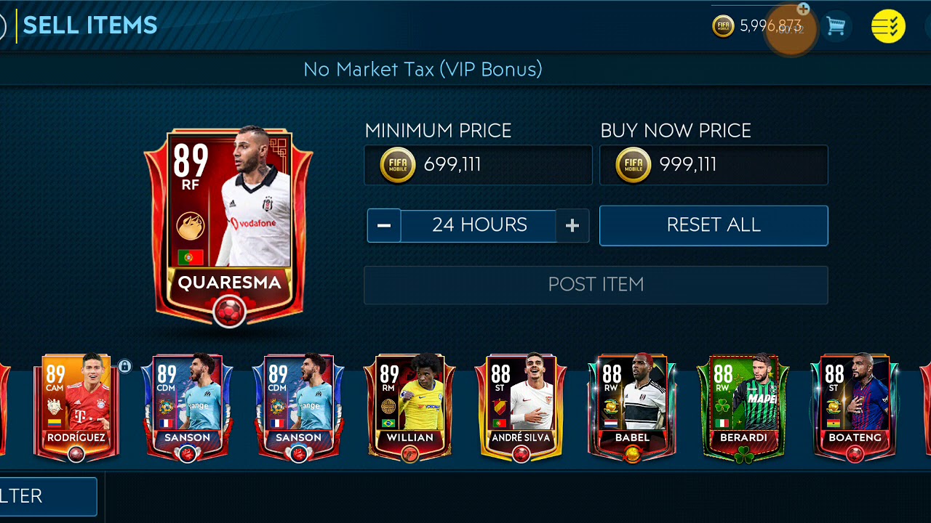Viewport: 931px width, 523px height.
Task: Select the Willian 89 RM card
Action: click(x=410, y=408)
